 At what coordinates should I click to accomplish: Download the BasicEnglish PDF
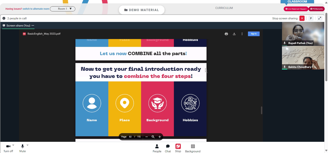[x=234, y=34]
